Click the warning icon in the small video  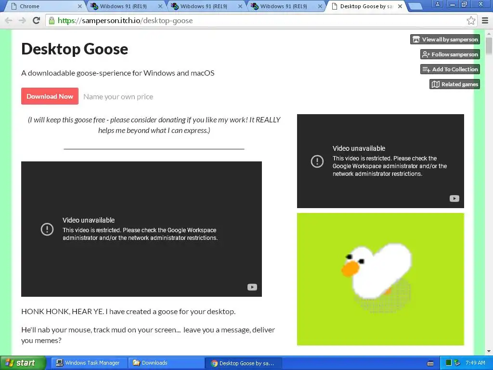pos(317,161)
